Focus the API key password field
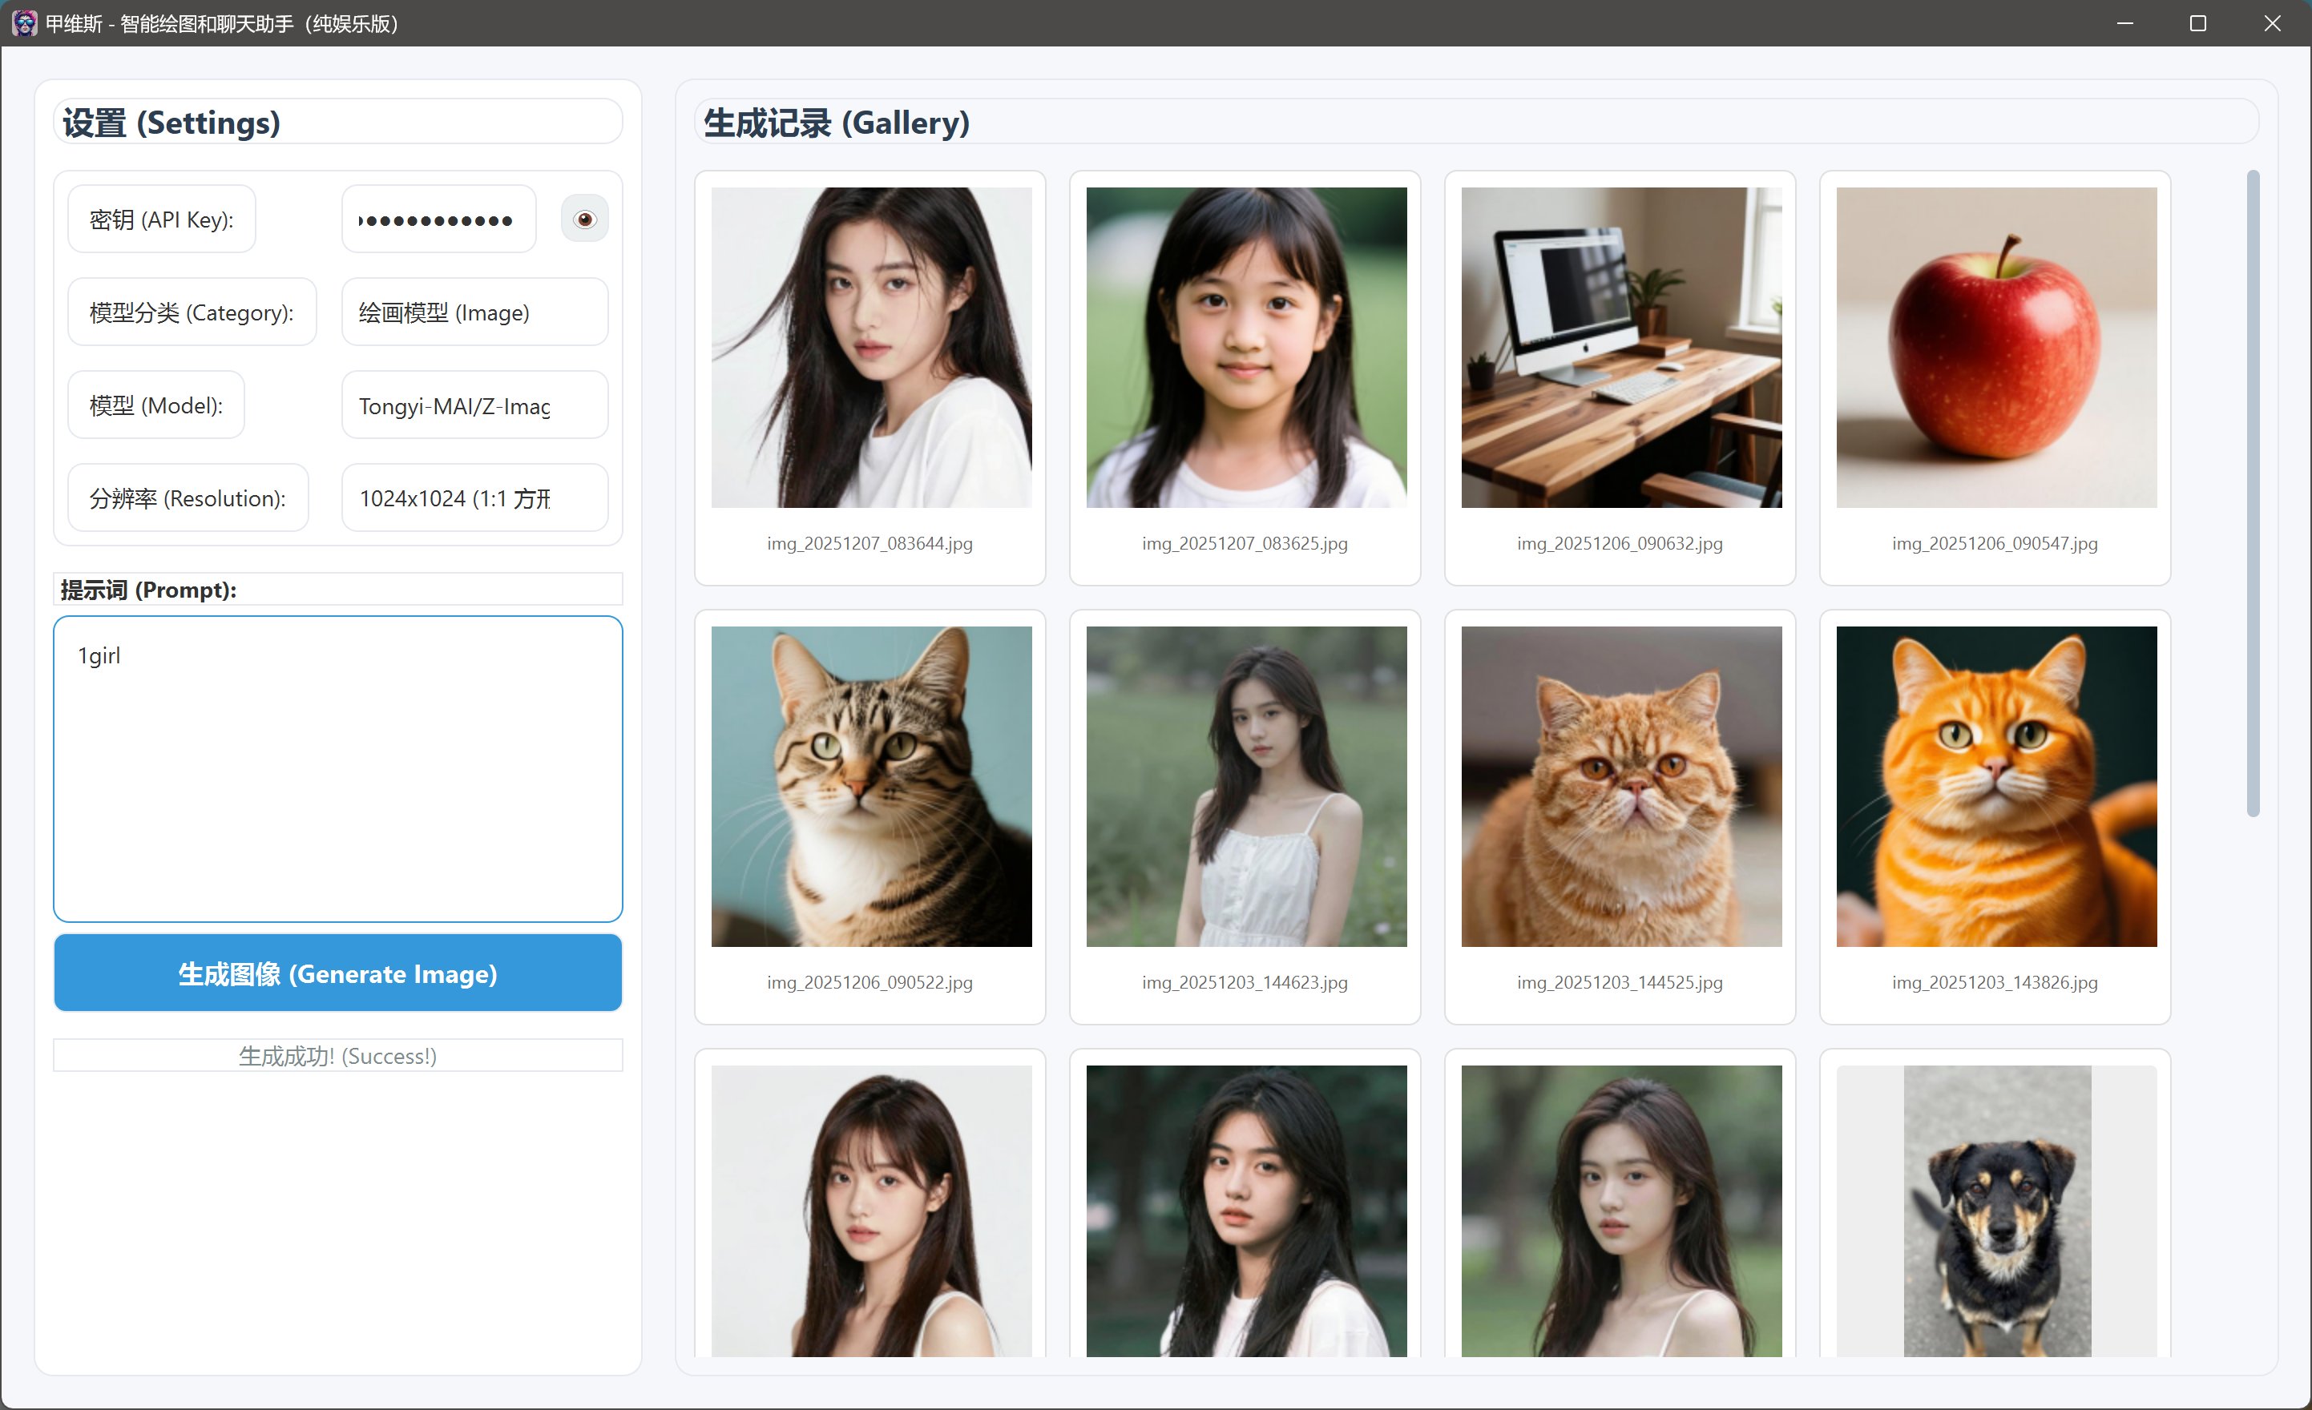Screen dimensions: 2312x1410 tap(438, 220)
